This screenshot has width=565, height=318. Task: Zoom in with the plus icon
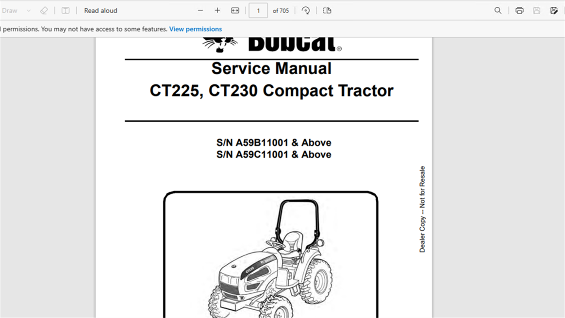[x=217, y=11]
